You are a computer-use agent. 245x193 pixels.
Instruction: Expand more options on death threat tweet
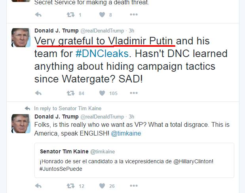pos(134,15)
